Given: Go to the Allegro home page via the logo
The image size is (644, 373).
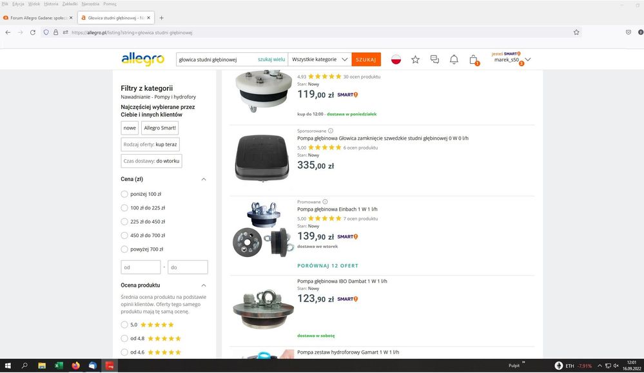Looking at the screenshot, I should coord(143,59).
